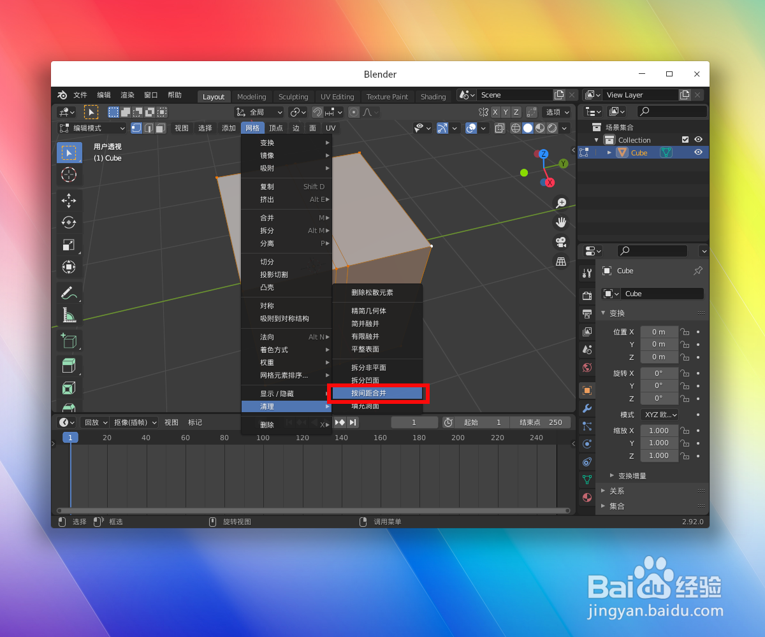Click Location X value field
The width and height of the screenshot is (765, 637).
pyautogui.click(x=659, y=332)
